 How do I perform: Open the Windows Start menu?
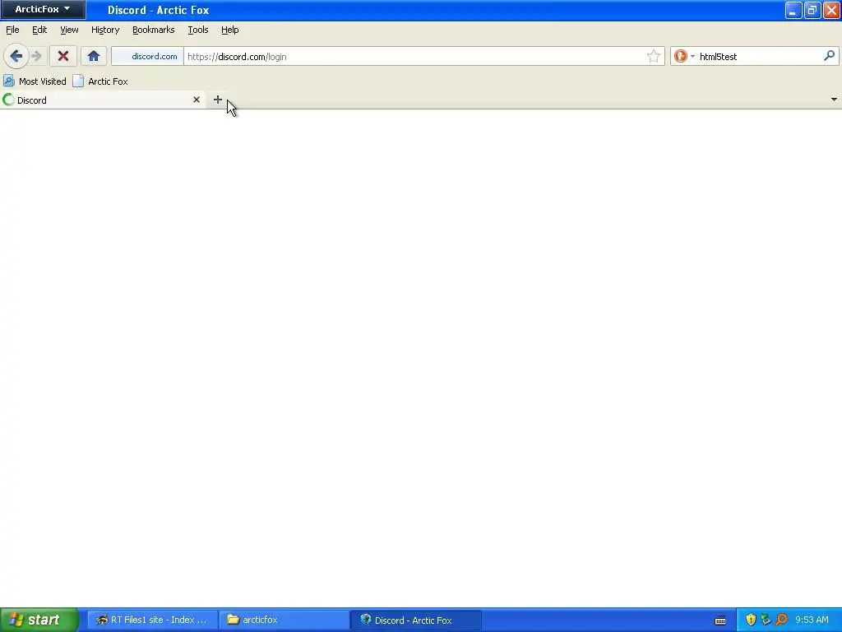click(x=39, y=620)
